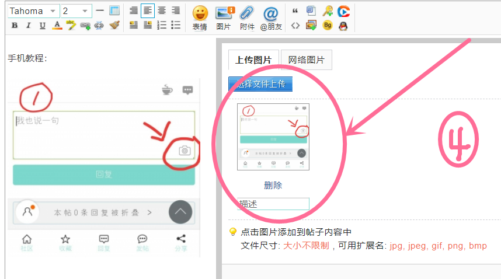This screenshot has height=279, width=501.
Task: Align text left
Action: coord(148,11)
